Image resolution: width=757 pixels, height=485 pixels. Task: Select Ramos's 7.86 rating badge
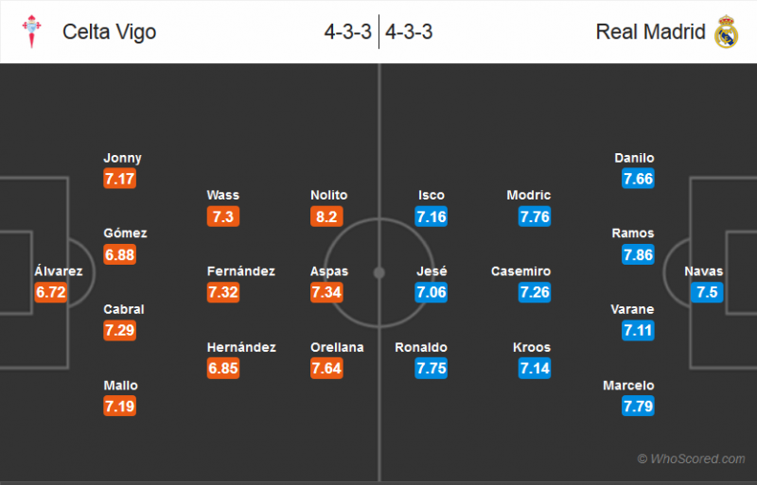(x=638, y=254)
